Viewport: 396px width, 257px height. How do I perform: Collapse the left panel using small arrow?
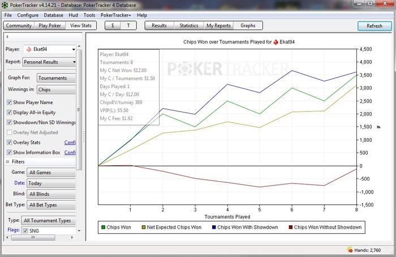point(7,37)
